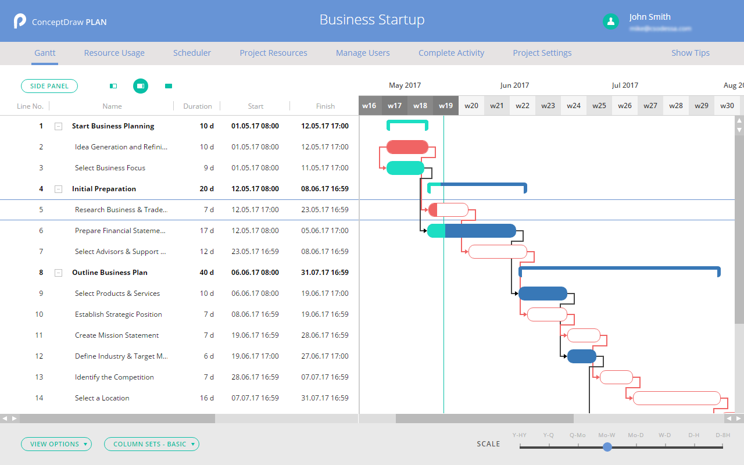Click the task table horizontal scrollbar thumb
Viewport: 744px width, 465px height.
(x=117, y=418)
